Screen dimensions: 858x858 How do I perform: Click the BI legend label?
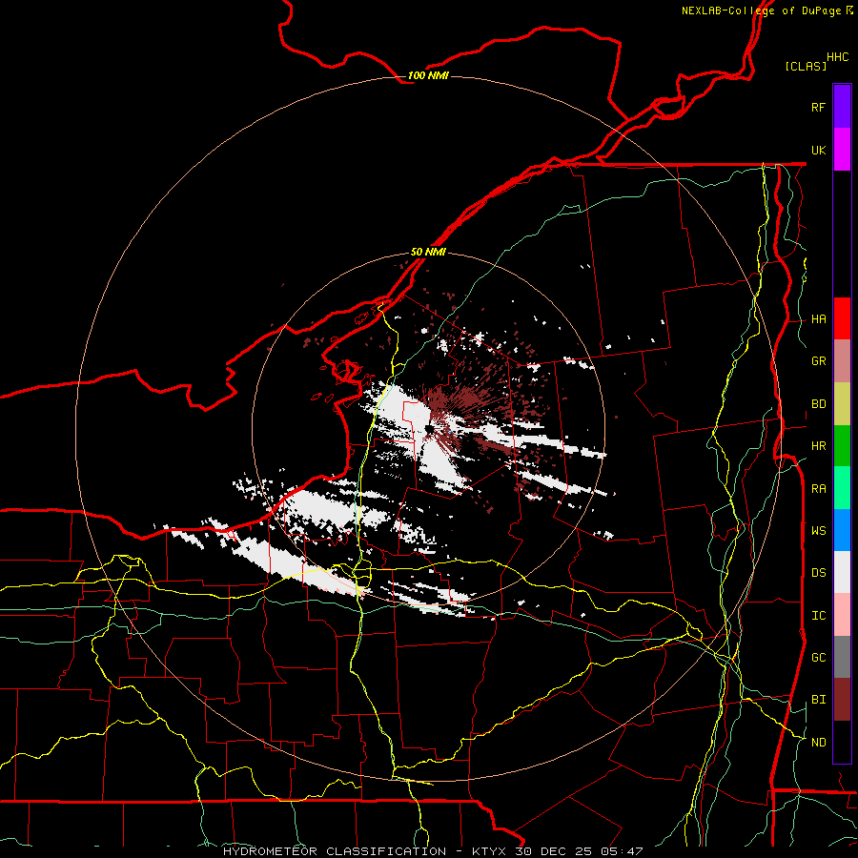tap(818, 700)
